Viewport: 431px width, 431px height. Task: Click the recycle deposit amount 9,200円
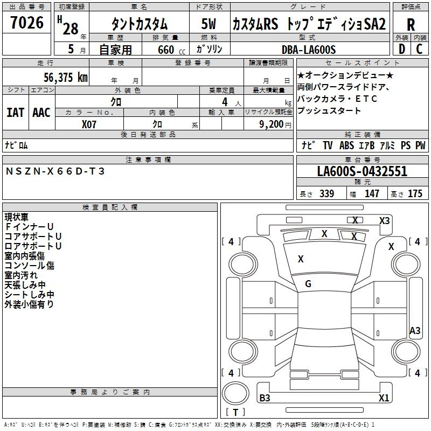click(x=275, y=124)
